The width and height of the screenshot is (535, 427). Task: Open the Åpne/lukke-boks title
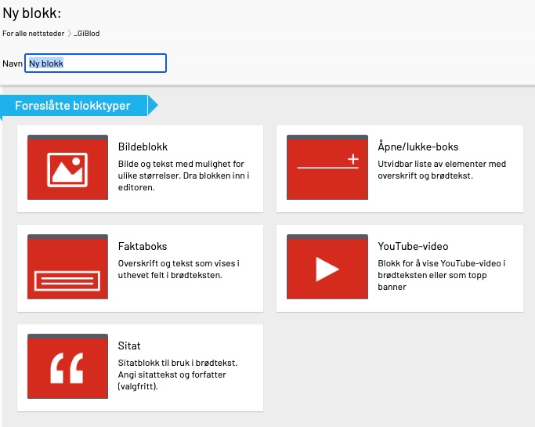[418, 147]
